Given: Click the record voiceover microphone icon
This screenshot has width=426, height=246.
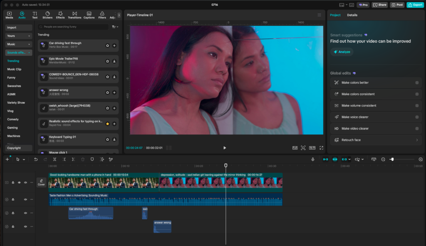Looking at the screenshot, I should tap(313, 159).
